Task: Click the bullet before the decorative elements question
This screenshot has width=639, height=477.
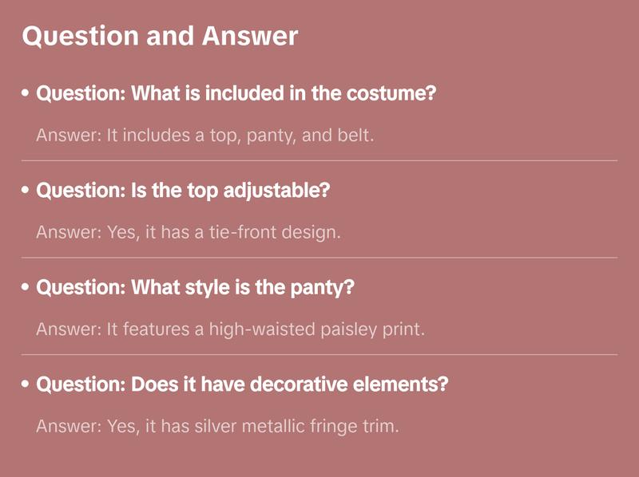Action: point(26,385)
